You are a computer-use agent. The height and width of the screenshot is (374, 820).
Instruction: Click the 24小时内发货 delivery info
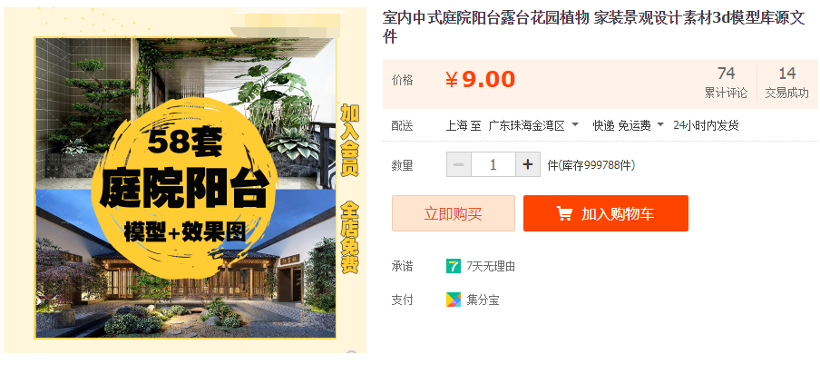tap(706, 125)
